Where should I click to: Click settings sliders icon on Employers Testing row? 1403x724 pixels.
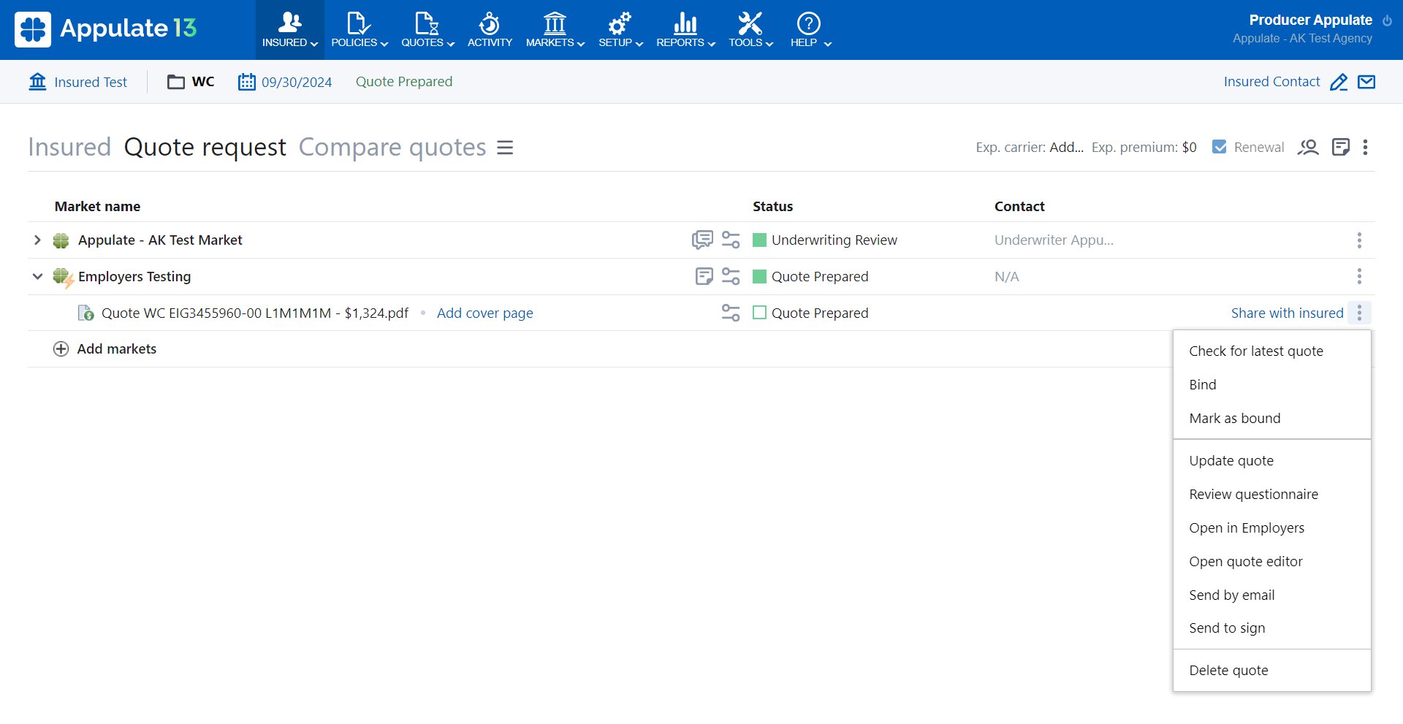tap(731, 276)
